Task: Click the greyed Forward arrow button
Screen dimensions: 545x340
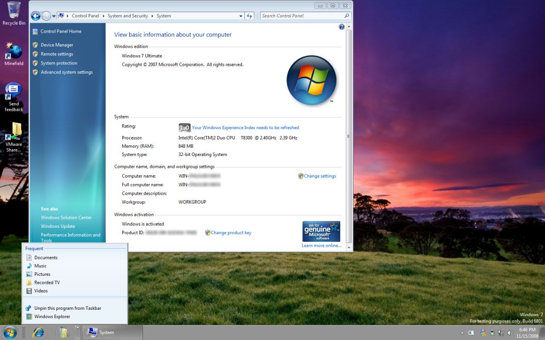Action: [46, 16]
